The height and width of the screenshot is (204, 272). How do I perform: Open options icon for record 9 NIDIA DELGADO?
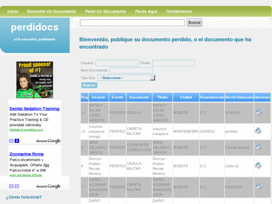[258, 147]
